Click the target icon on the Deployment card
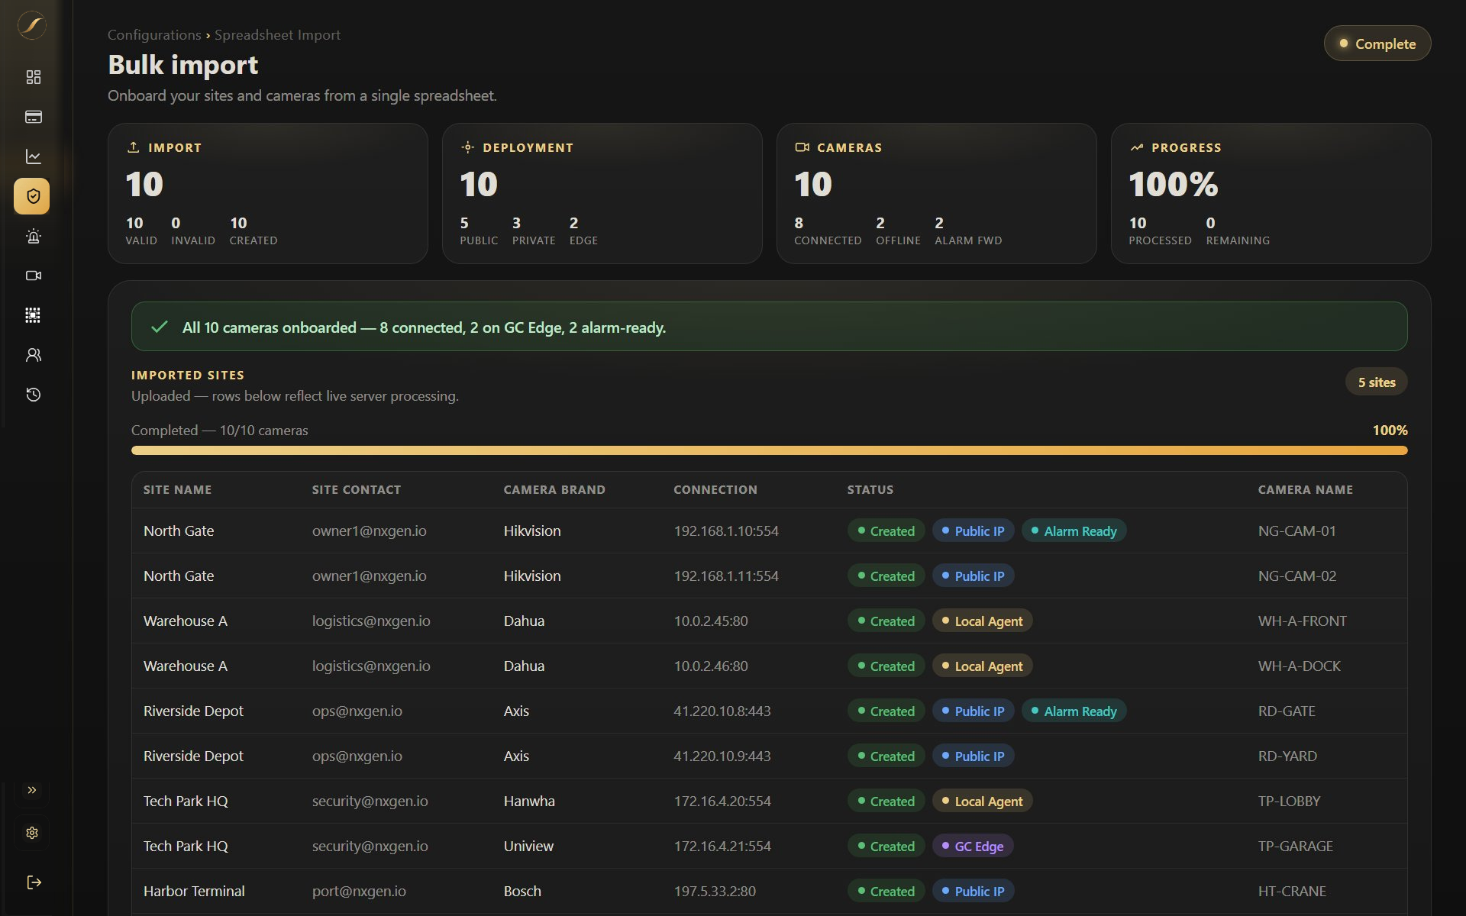Screen dimensions: 1466x916 pyautogui.click(x=467, y=147)
